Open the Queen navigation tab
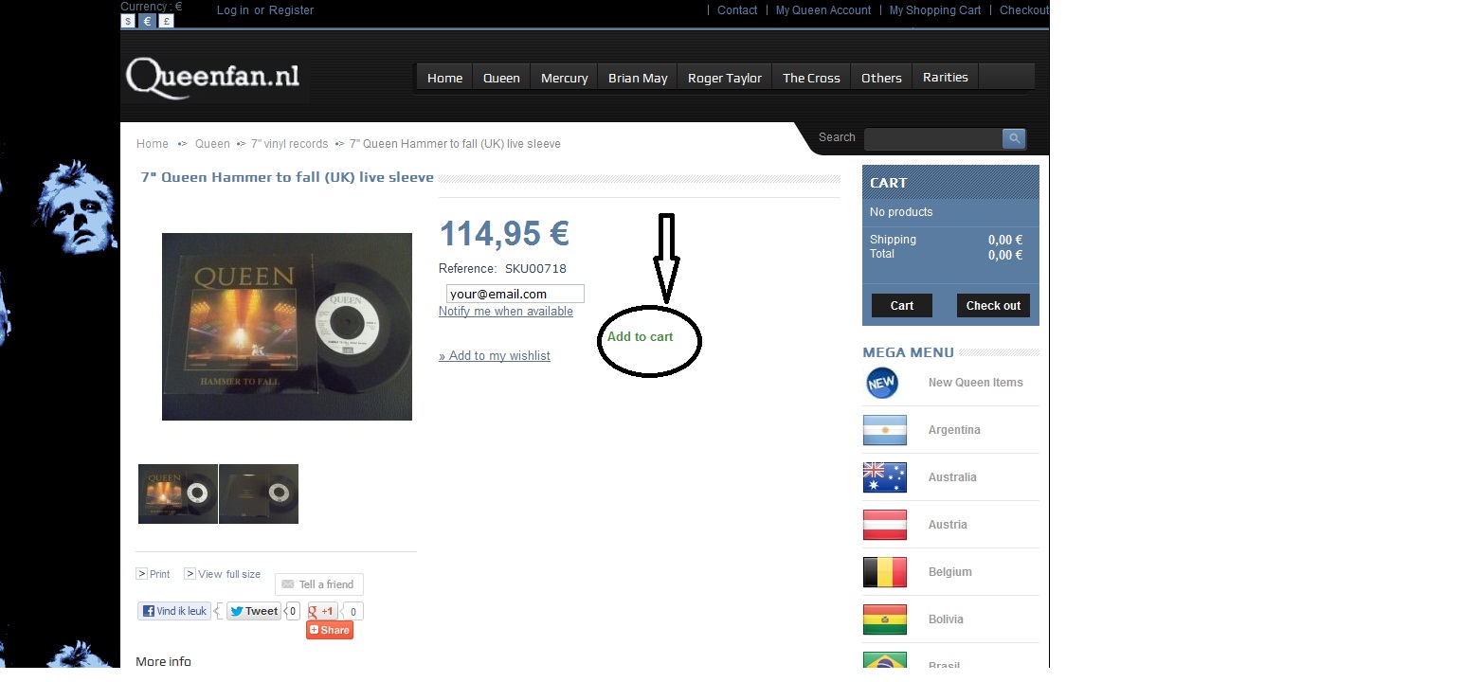 pyautogui.click(x=501, y=78)
